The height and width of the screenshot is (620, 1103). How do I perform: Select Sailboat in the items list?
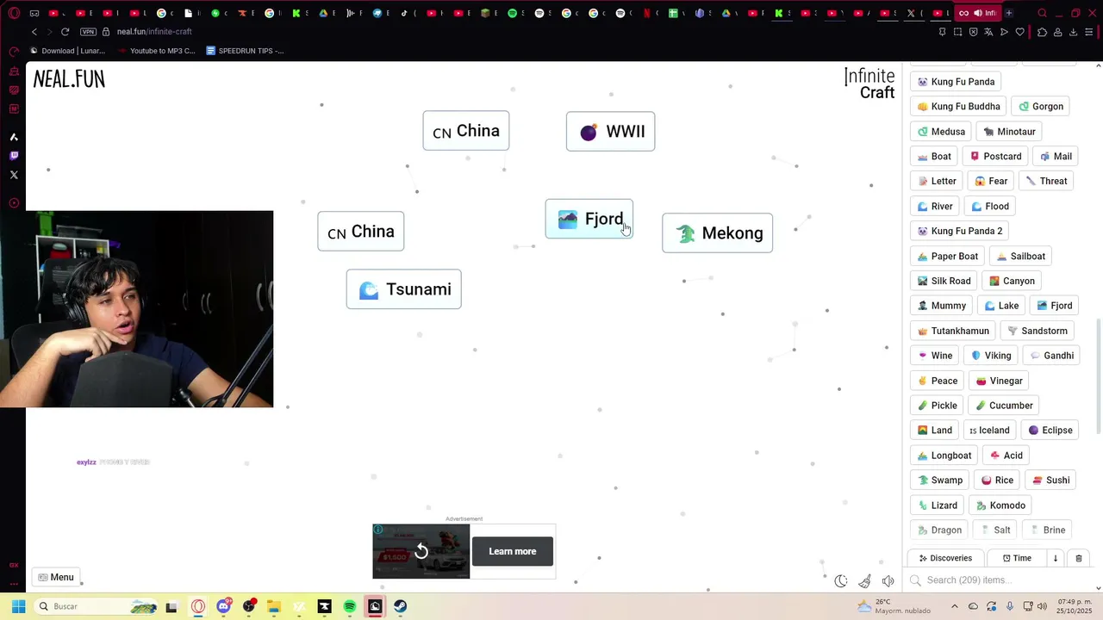click(x=1021, y=256)
